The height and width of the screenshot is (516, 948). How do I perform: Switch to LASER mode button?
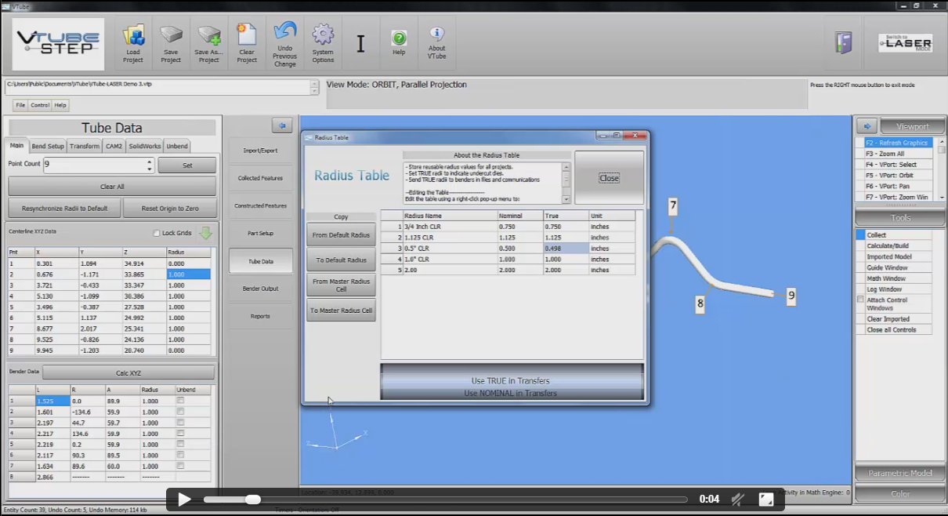[905, 44]
